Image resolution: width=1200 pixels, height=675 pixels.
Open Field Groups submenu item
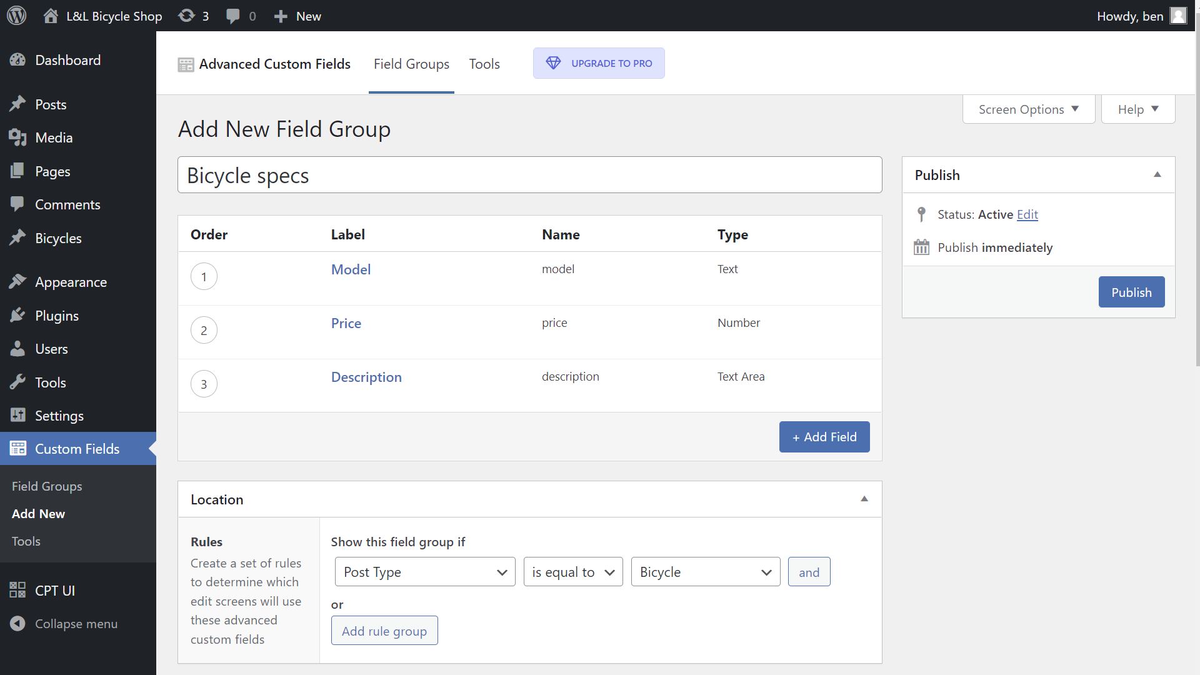coord(47,486)
